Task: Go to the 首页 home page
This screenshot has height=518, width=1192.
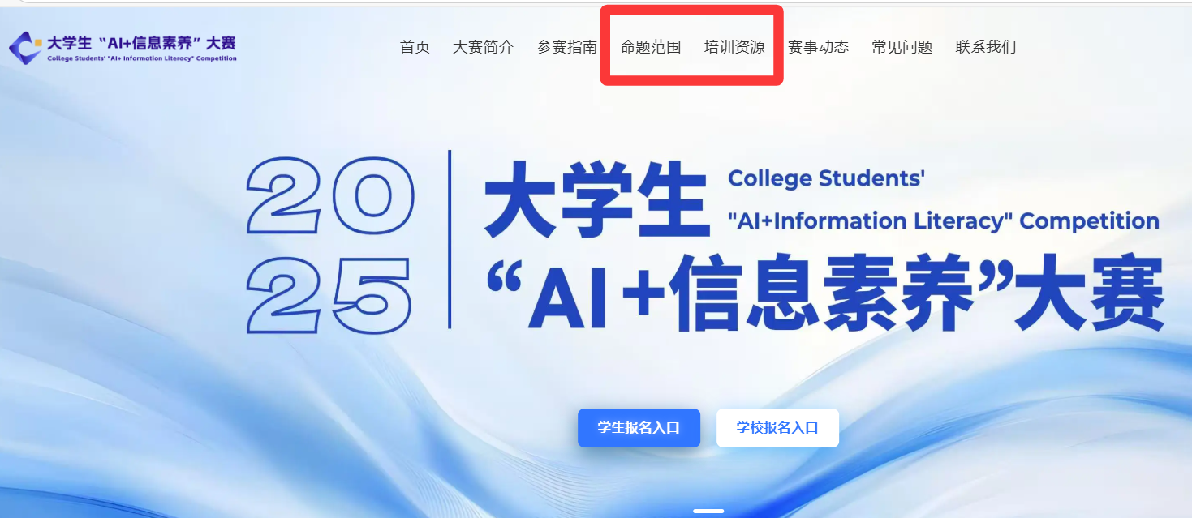Action: (x=415, y=47)
